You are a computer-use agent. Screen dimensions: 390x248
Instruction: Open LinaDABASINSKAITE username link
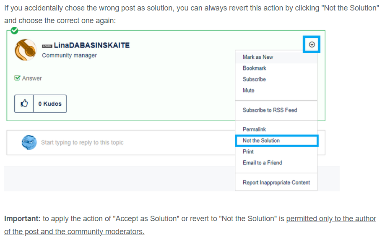click(92, 45)
